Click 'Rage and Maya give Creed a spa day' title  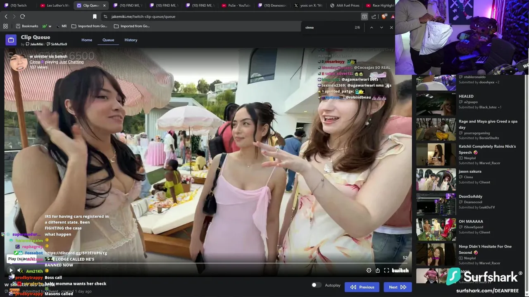click(488, 124)
